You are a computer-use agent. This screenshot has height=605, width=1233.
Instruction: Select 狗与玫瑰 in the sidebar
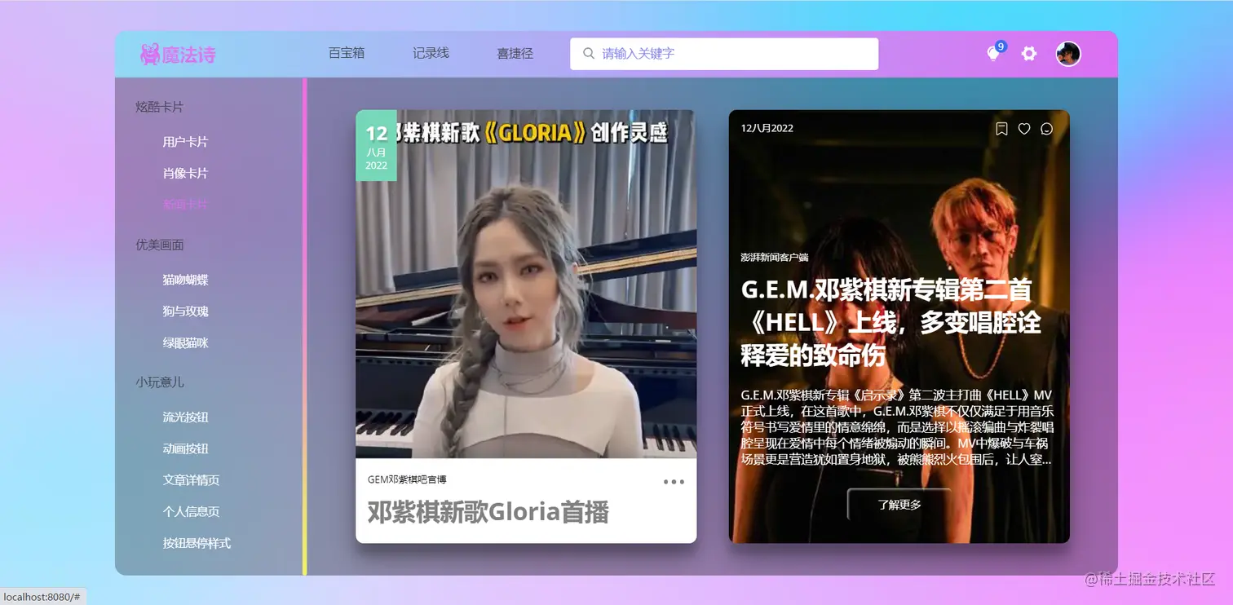186,311
